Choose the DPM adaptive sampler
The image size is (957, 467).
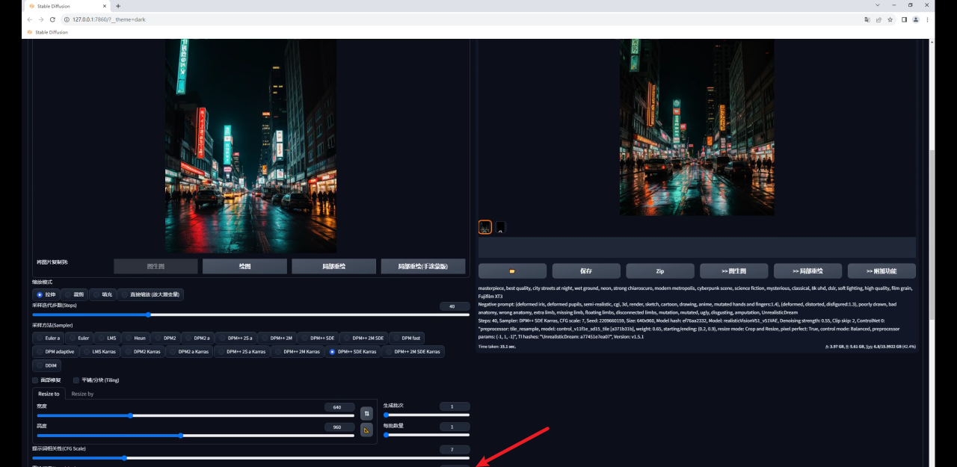[x=56, y=351]
